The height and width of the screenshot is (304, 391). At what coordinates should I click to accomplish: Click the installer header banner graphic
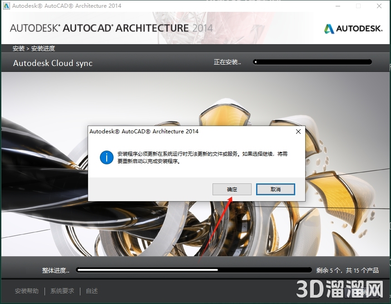tap(195, 28)
